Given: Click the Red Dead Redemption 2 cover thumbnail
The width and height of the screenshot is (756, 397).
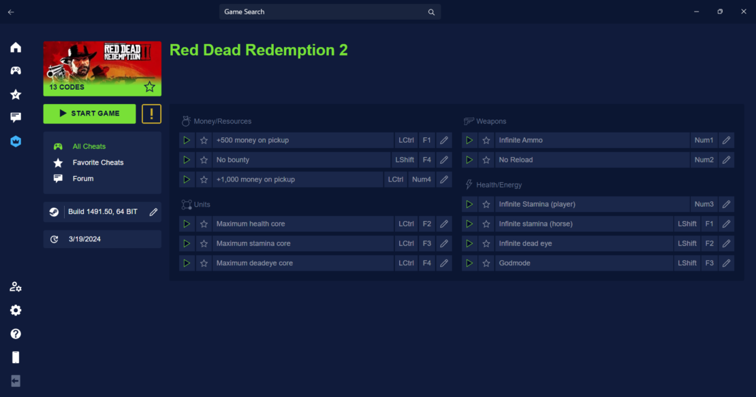Looking at the screenshot, I should pyautogui.click(x=102, y=69).
